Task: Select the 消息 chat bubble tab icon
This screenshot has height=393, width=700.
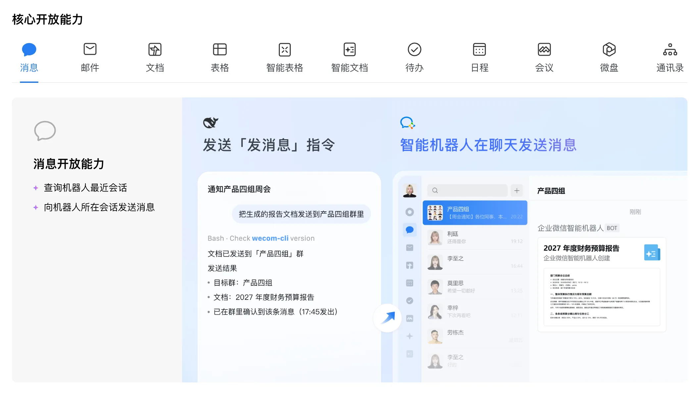Action: [x=29, y=49]
